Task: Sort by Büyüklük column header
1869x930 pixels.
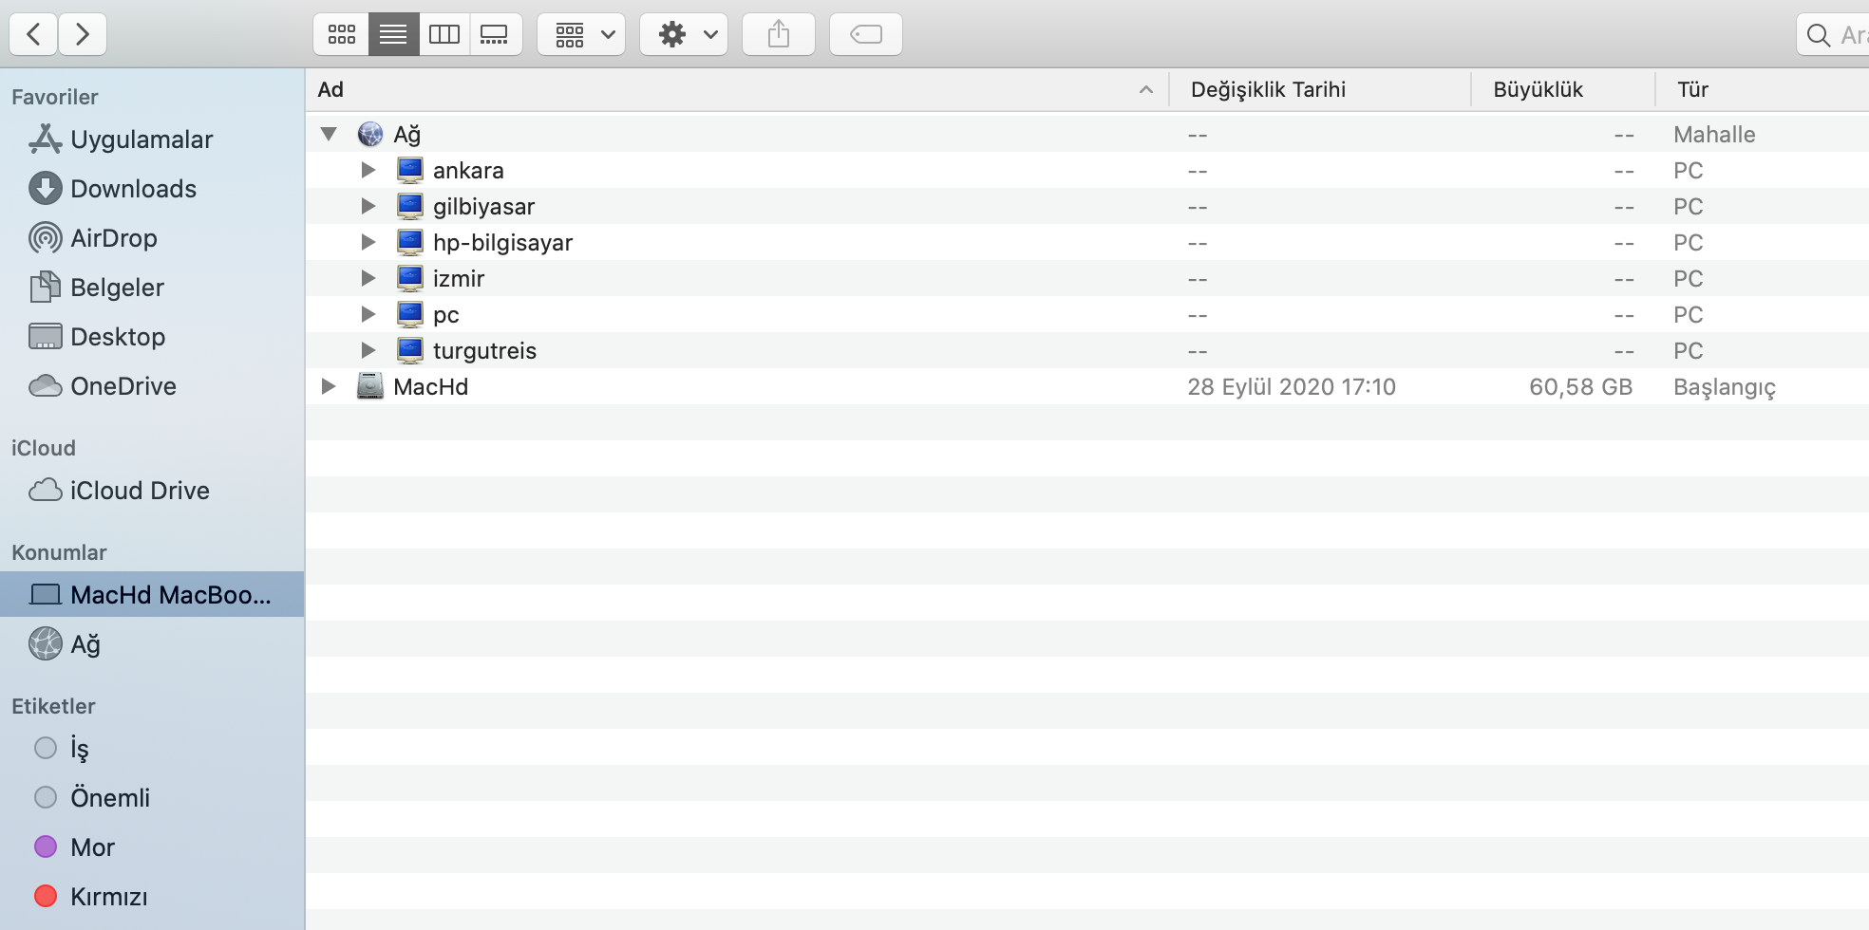Action: tap(1563, 90)
